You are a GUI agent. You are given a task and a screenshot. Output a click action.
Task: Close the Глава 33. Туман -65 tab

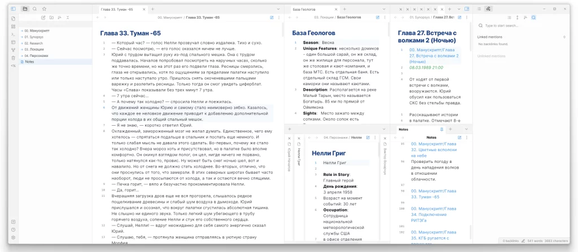pos(145,10)
